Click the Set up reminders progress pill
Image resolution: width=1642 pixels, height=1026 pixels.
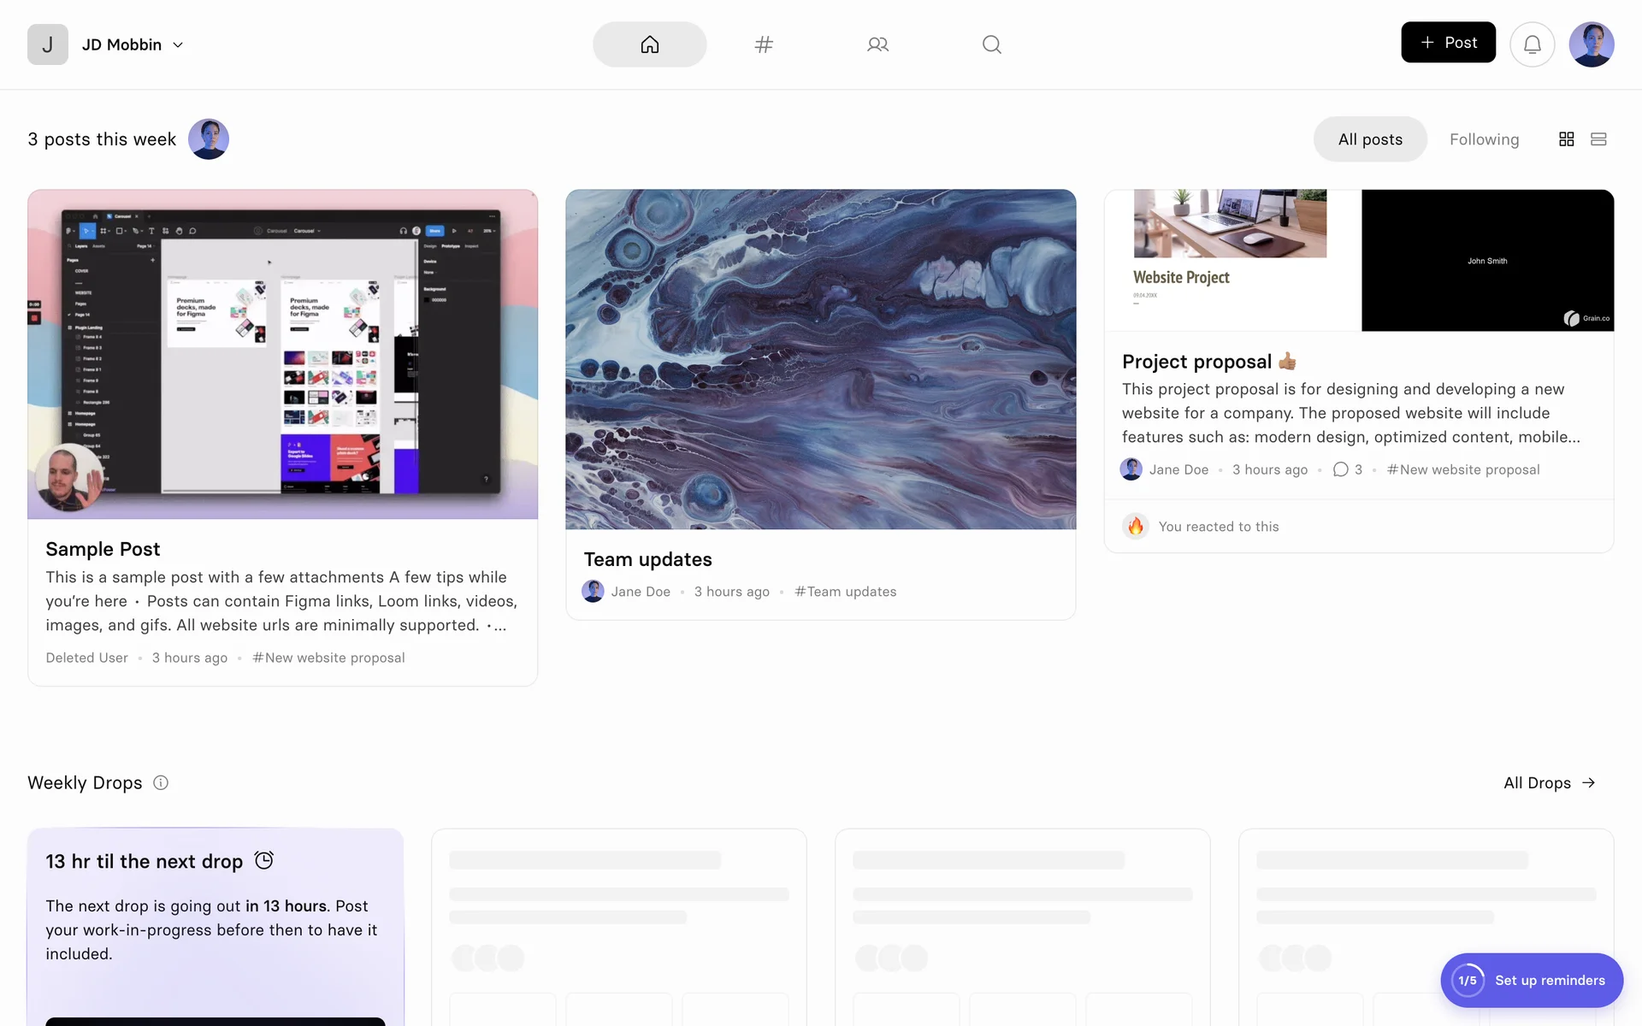(1531, 980)
